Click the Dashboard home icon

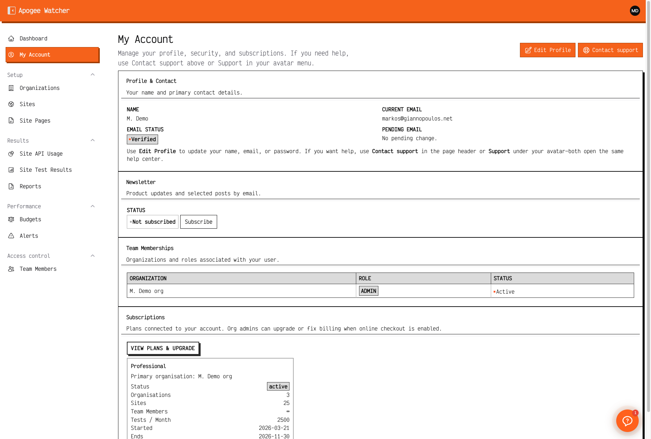[x=11, y=38]
